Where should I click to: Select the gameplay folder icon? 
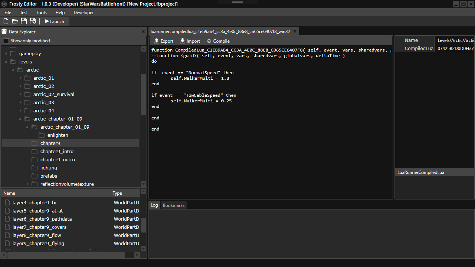(x=13, y=54)
